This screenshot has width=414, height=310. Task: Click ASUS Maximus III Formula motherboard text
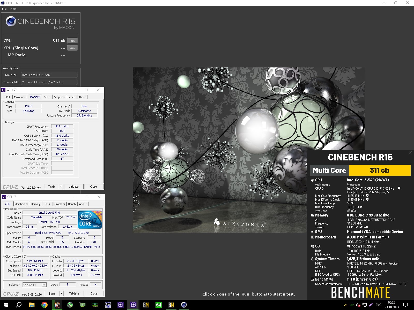click(x=368, y=237)
